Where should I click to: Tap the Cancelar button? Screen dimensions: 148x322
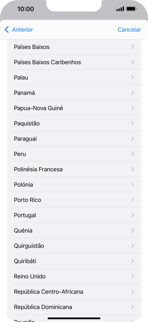(x=129, y=30)
